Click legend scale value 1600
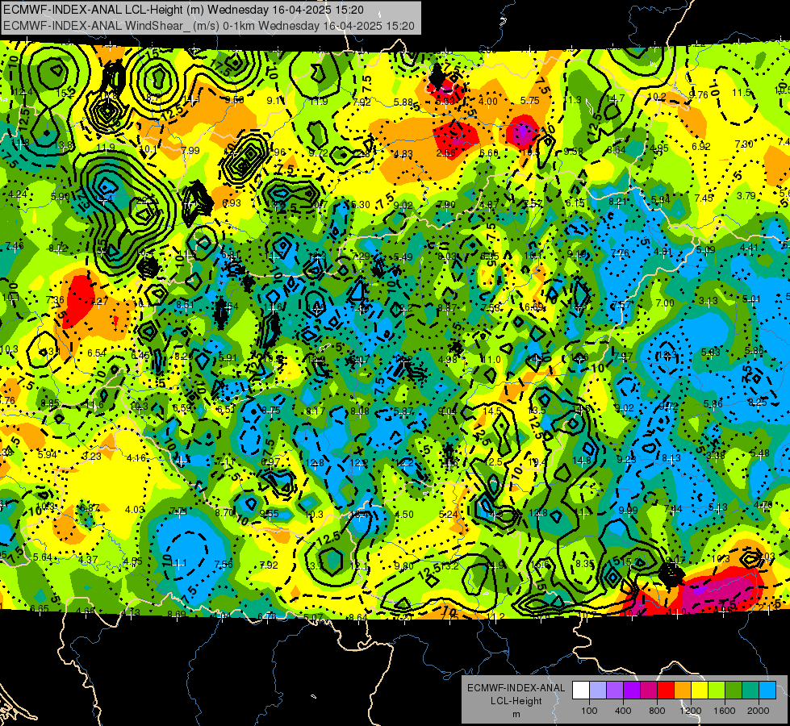This screenshot has width=790, height=726. pos(724,711)
